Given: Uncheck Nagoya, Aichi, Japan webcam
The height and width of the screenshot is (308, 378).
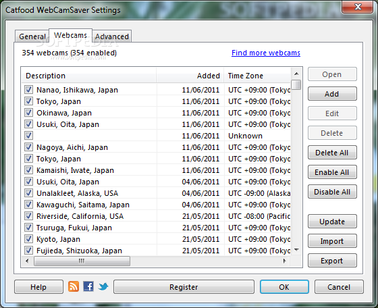Looking at the screenshot, I should tap(28, 147).
